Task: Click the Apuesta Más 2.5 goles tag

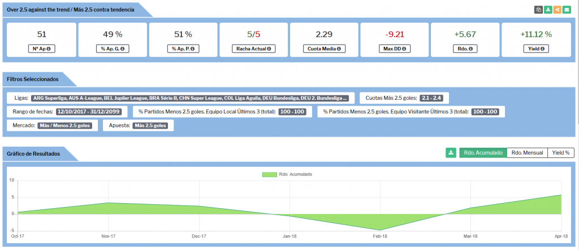Action: pyautogui.click(x=151, y=125)
